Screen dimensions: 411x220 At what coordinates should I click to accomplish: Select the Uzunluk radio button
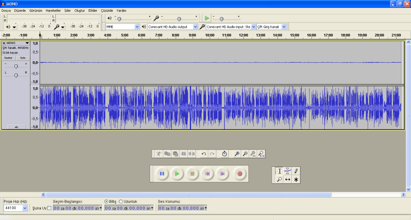coord(121,201)
